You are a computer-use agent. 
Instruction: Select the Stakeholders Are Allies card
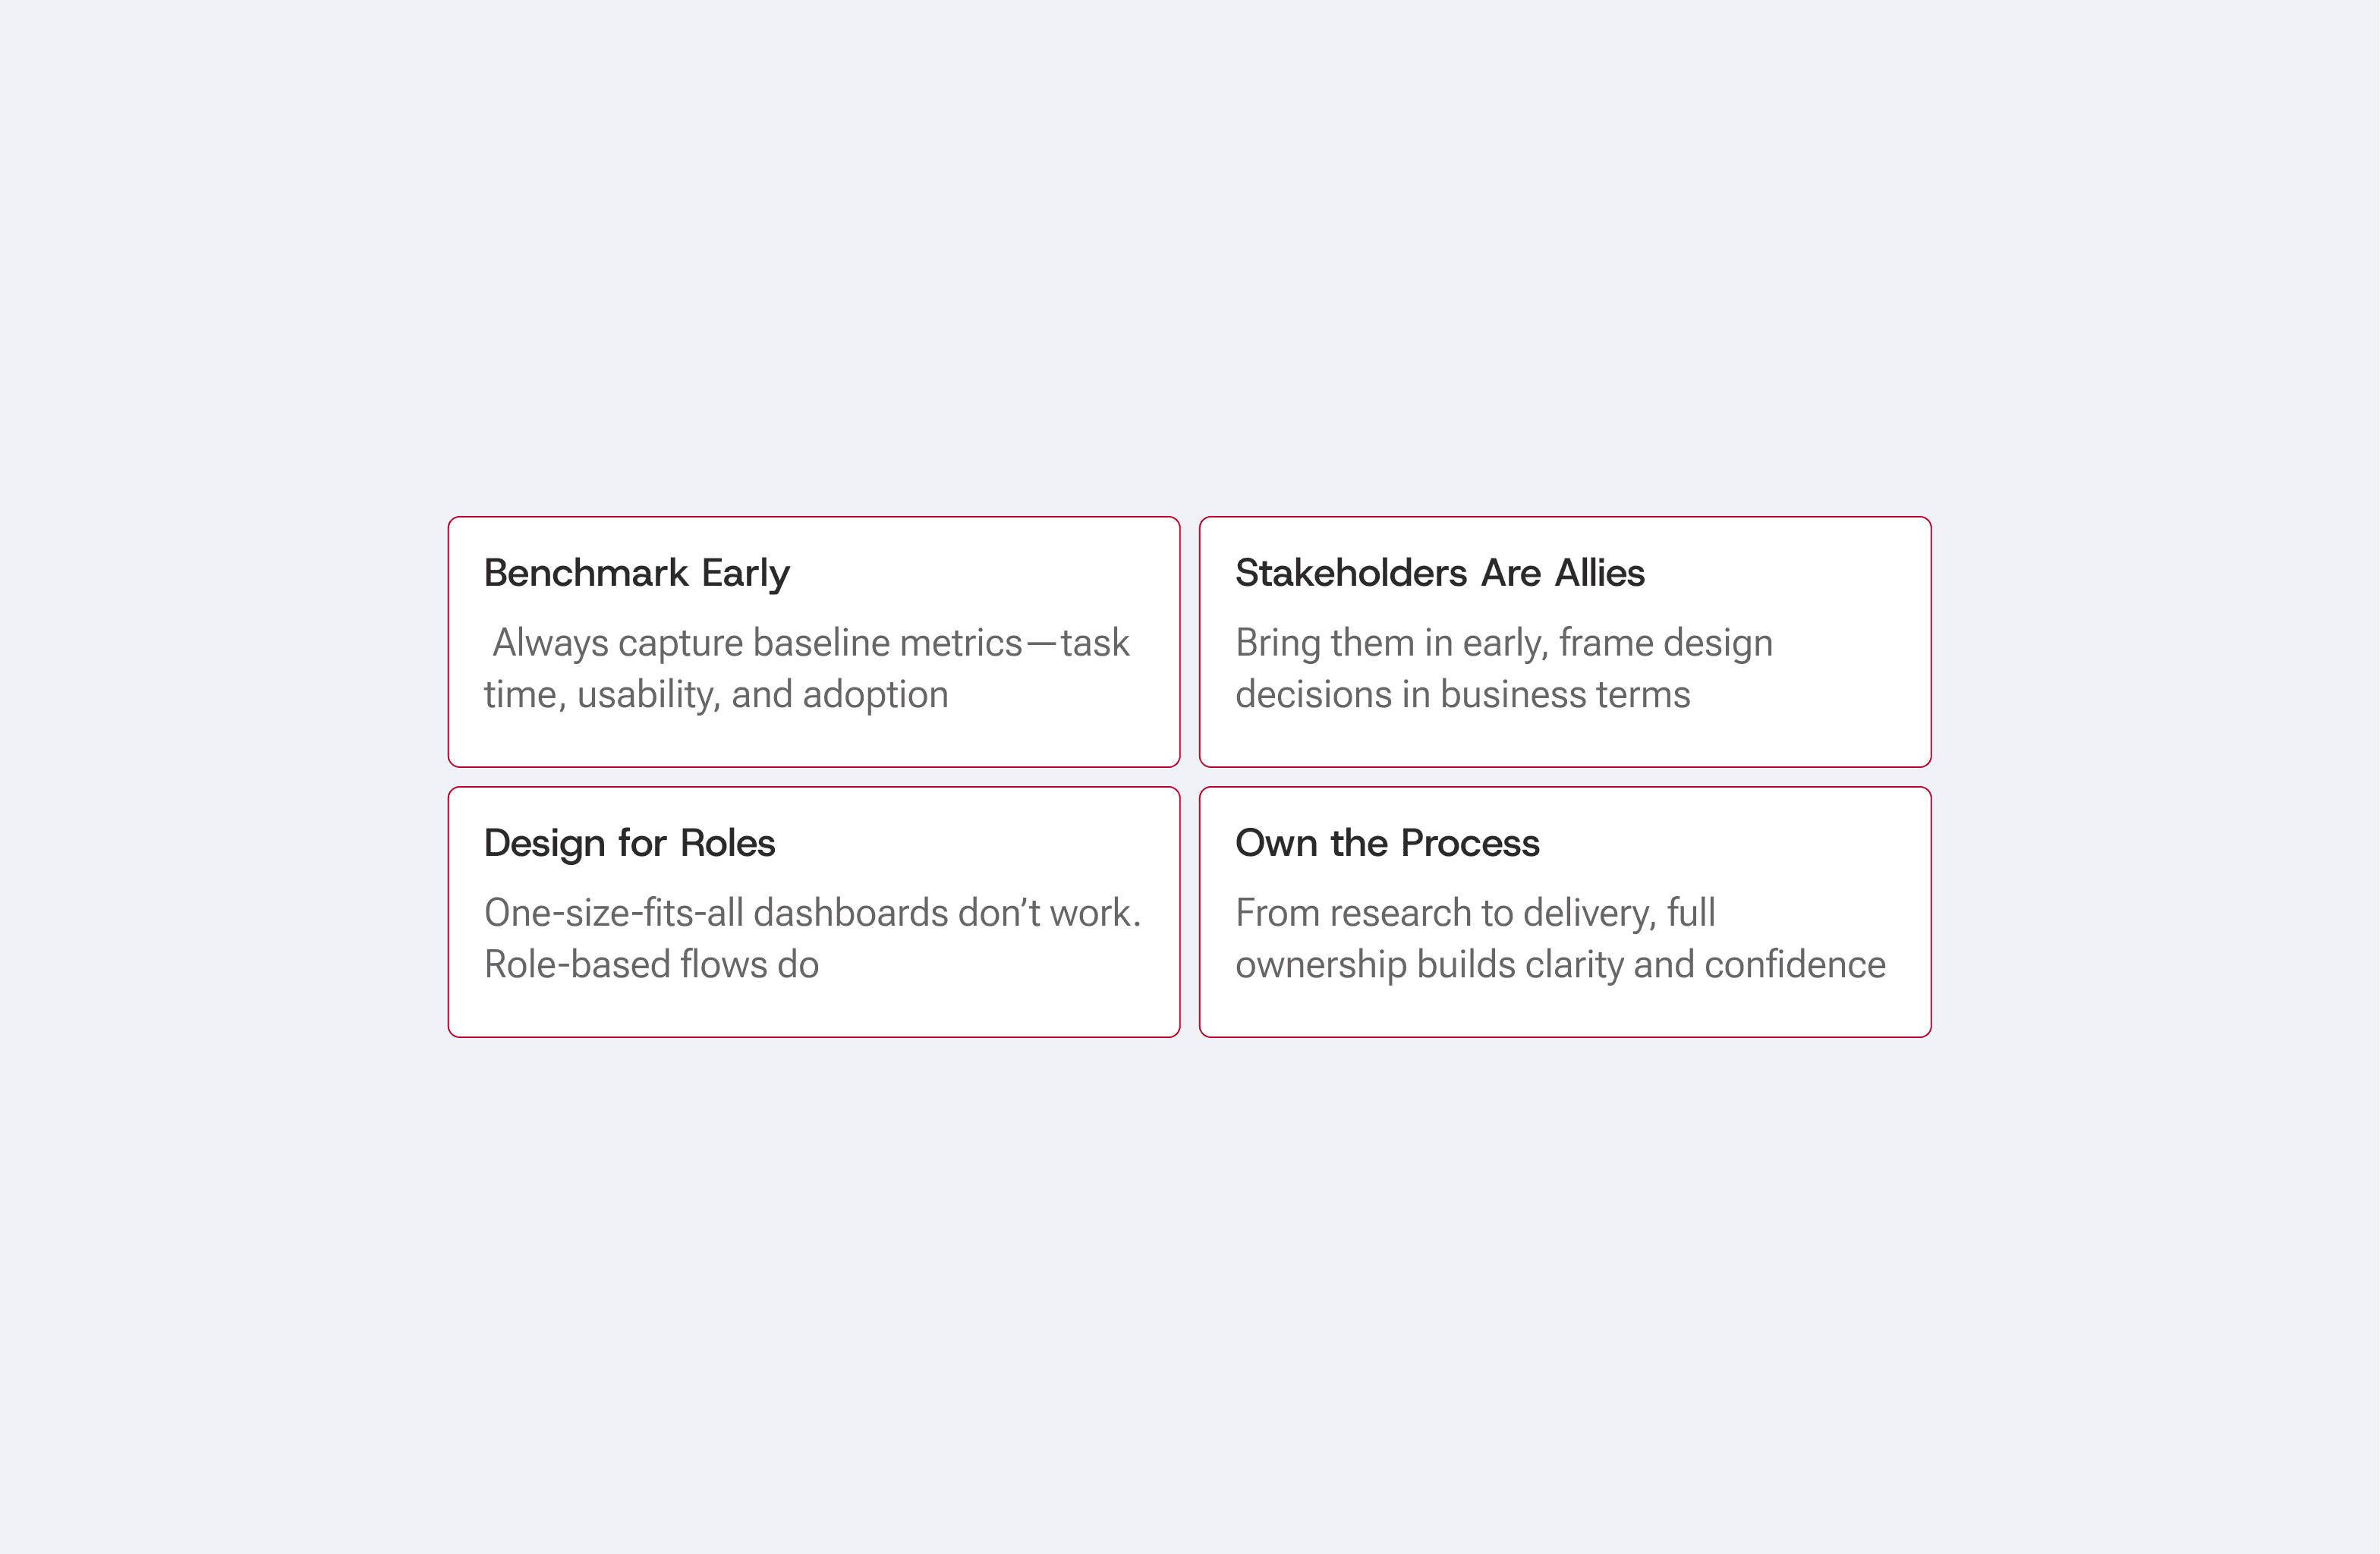tap(1565, 642)
